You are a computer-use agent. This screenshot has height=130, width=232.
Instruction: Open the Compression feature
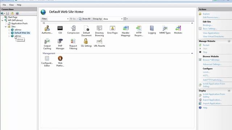(73, 30)
